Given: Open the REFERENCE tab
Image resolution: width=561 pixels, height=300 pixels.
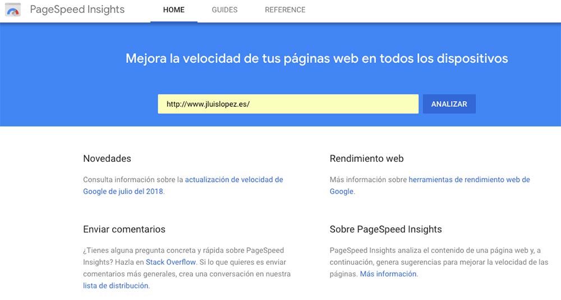Looking at the screenshot, I should pyautogui.click(x=285, y=10).
